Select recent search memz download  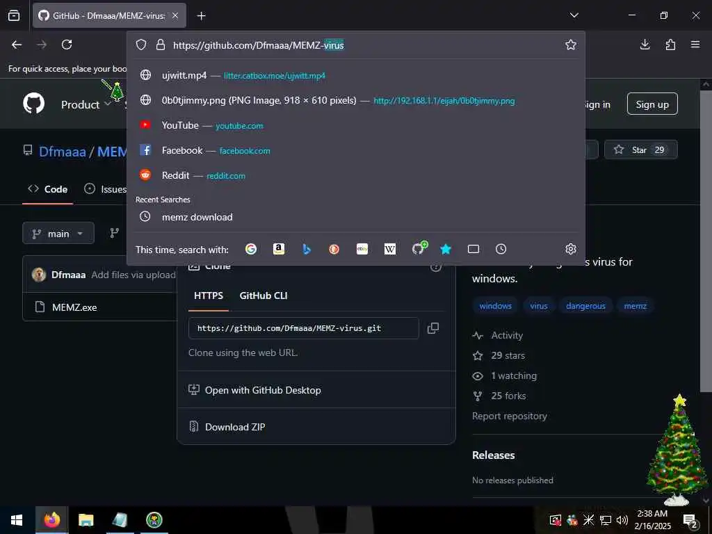(x=355, y=217)
